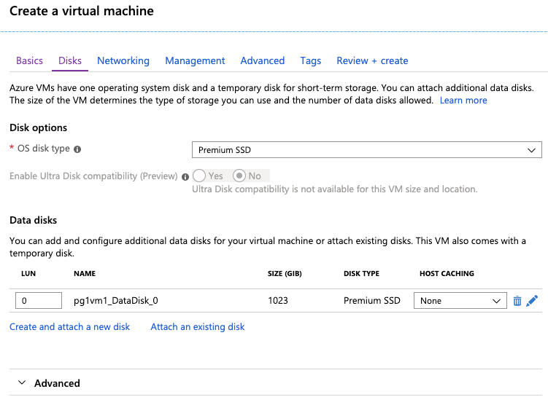Go to the Management tab
This screenshot has width=548, height=397.
(195, 60)
